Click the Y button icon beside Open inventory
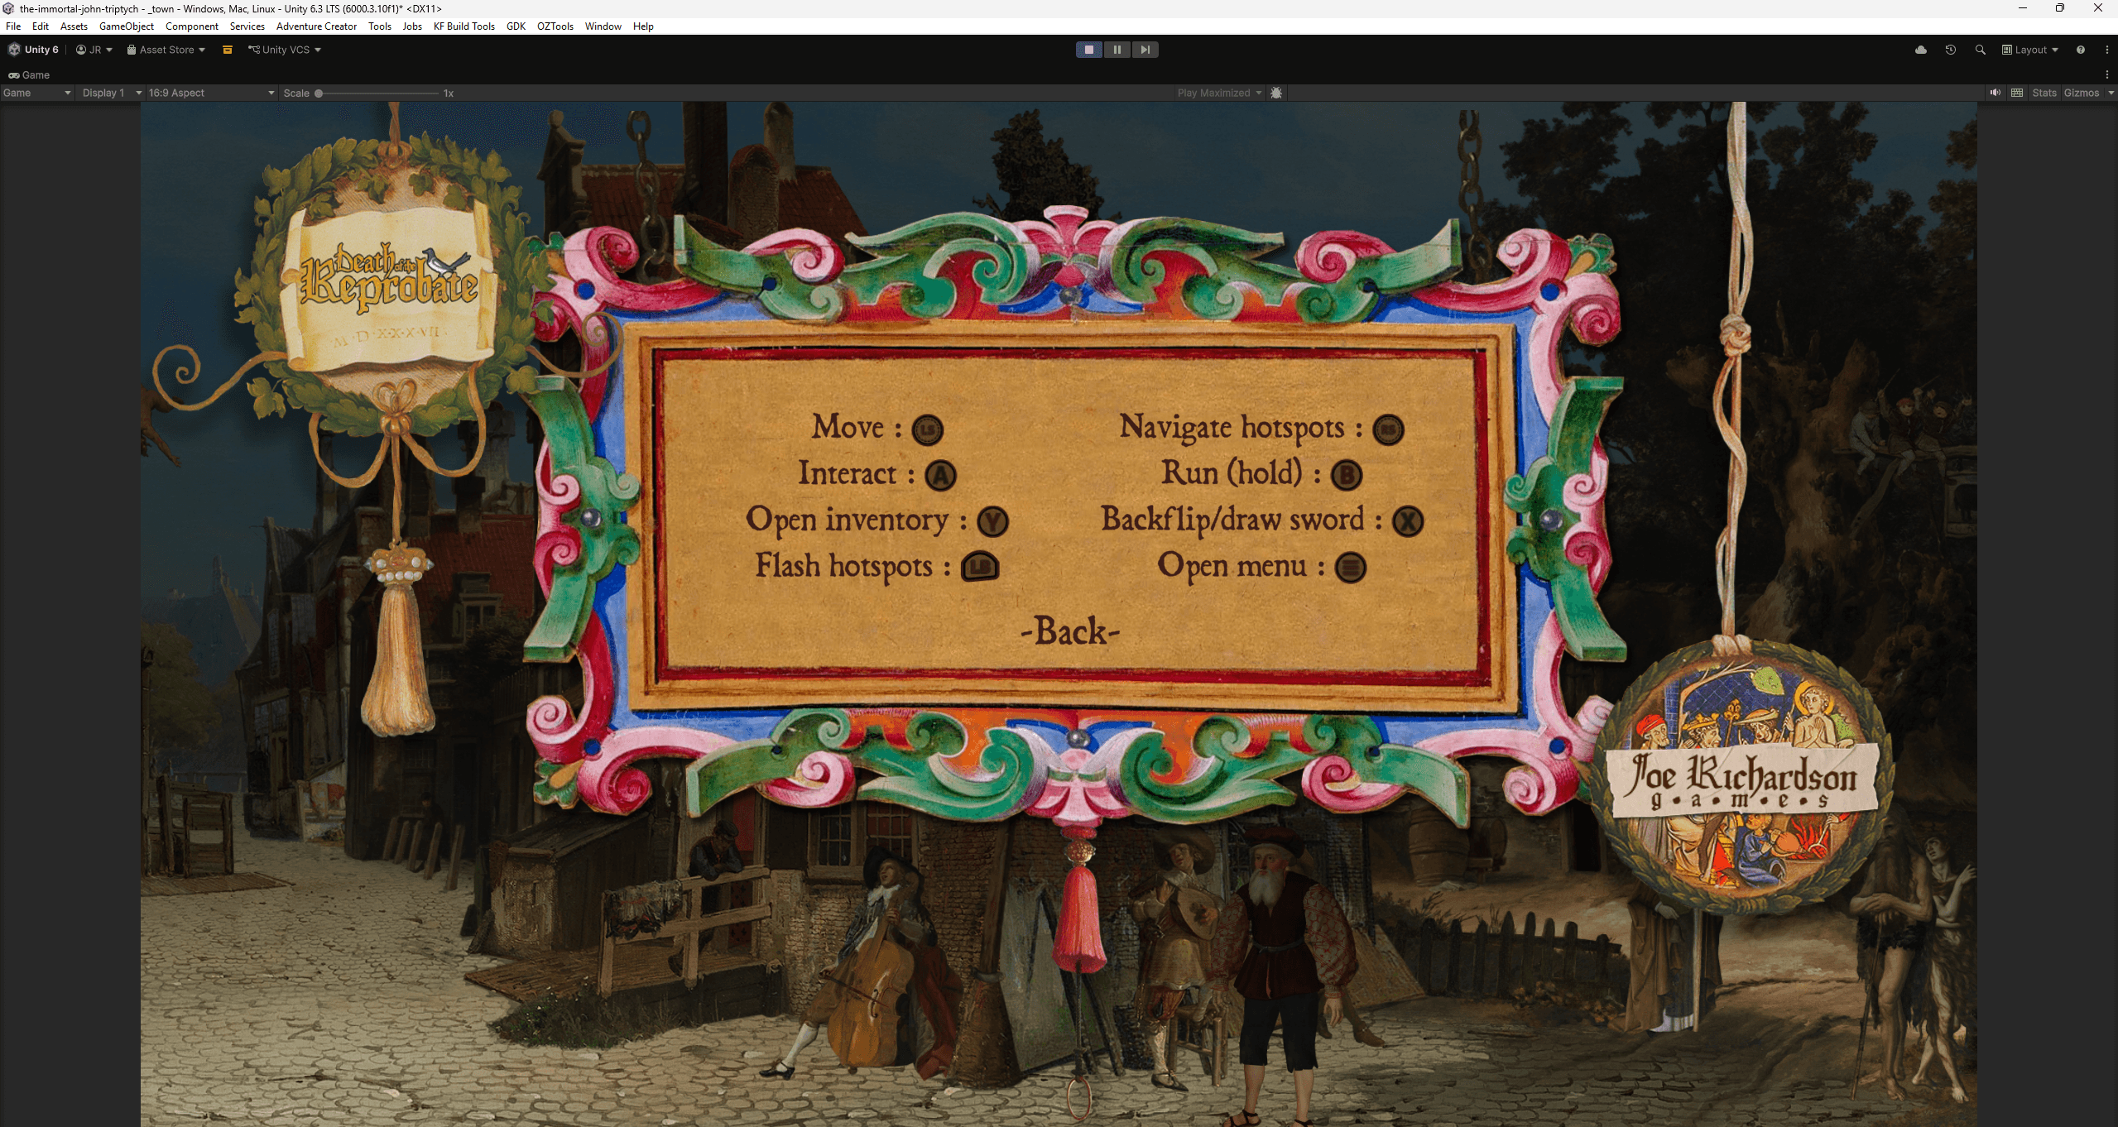 992,522
